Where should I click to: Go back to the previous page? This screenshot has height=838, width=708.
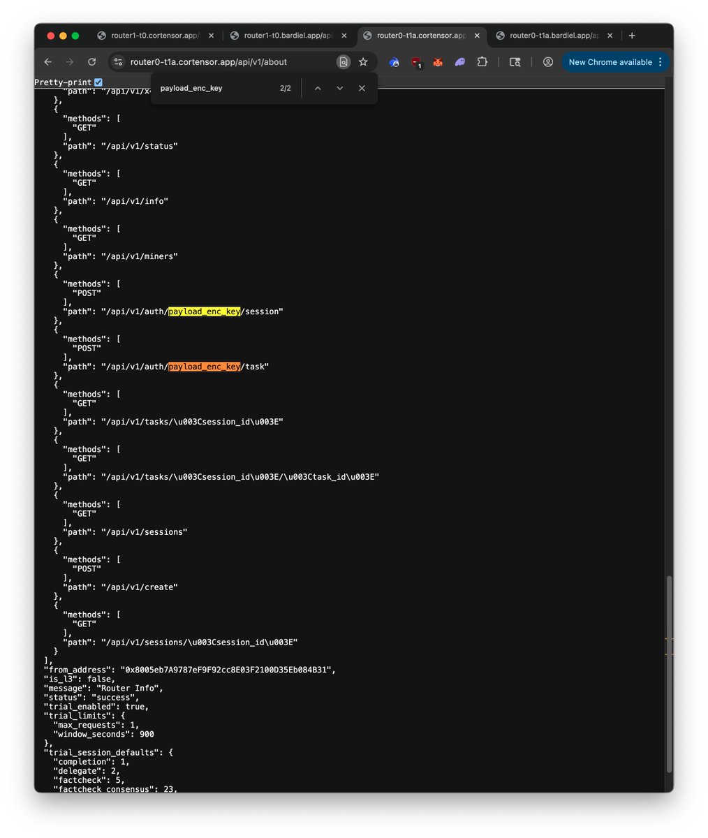click(x=47, y=62)
